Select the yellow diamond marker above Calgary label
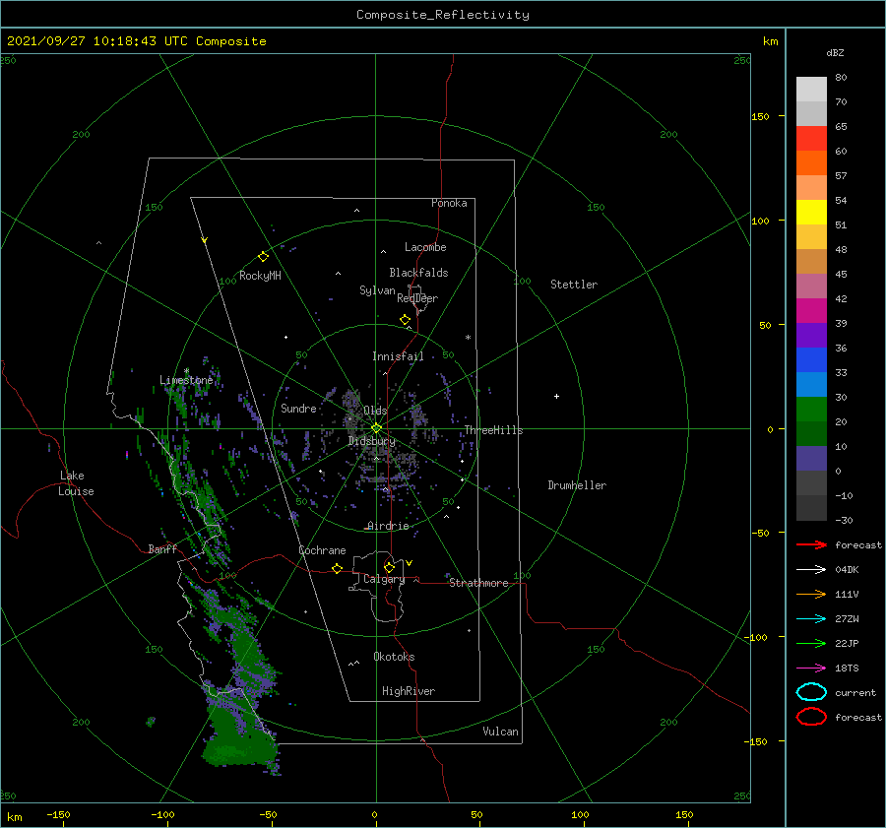 tap(389, 567)
